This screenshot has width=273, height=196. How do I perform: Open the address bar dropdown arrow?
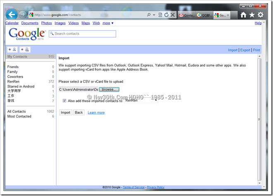[x=154, y=15]
